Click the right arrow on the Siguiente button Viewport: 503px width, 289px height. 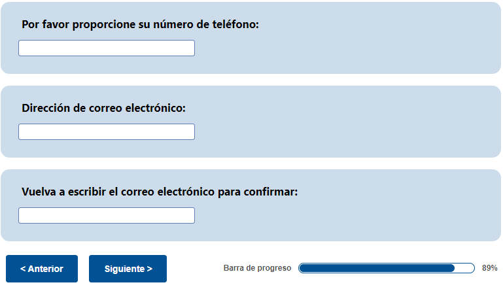pyautogui.click(x=150, y=269)
